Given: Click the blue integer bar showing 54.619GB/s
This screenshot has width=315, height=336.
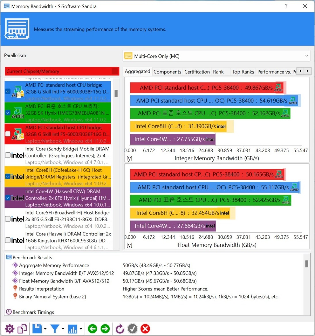Looking at the screenshot, I should [214, 101].
